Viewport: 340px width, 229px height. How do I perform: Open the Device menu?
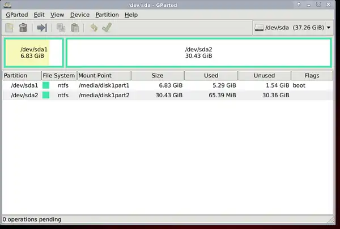tap(80, 14)
